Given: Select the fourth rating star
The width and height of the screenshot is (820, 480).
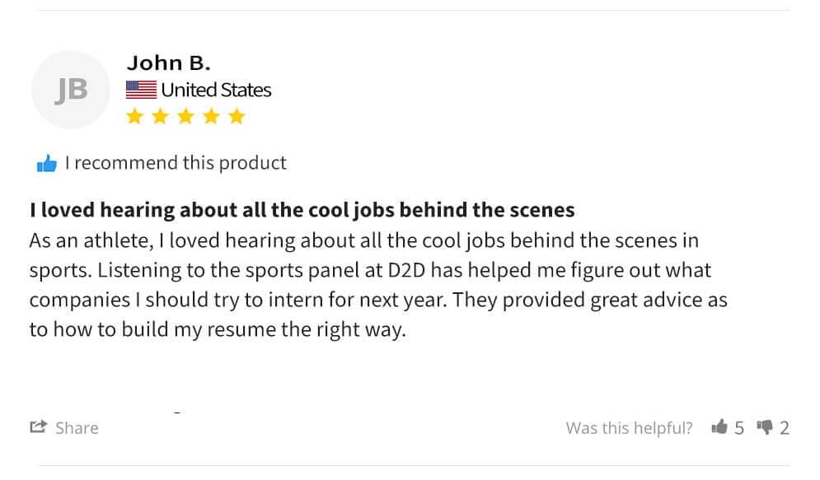Looking at the screenshot, I should click(211, 116).
